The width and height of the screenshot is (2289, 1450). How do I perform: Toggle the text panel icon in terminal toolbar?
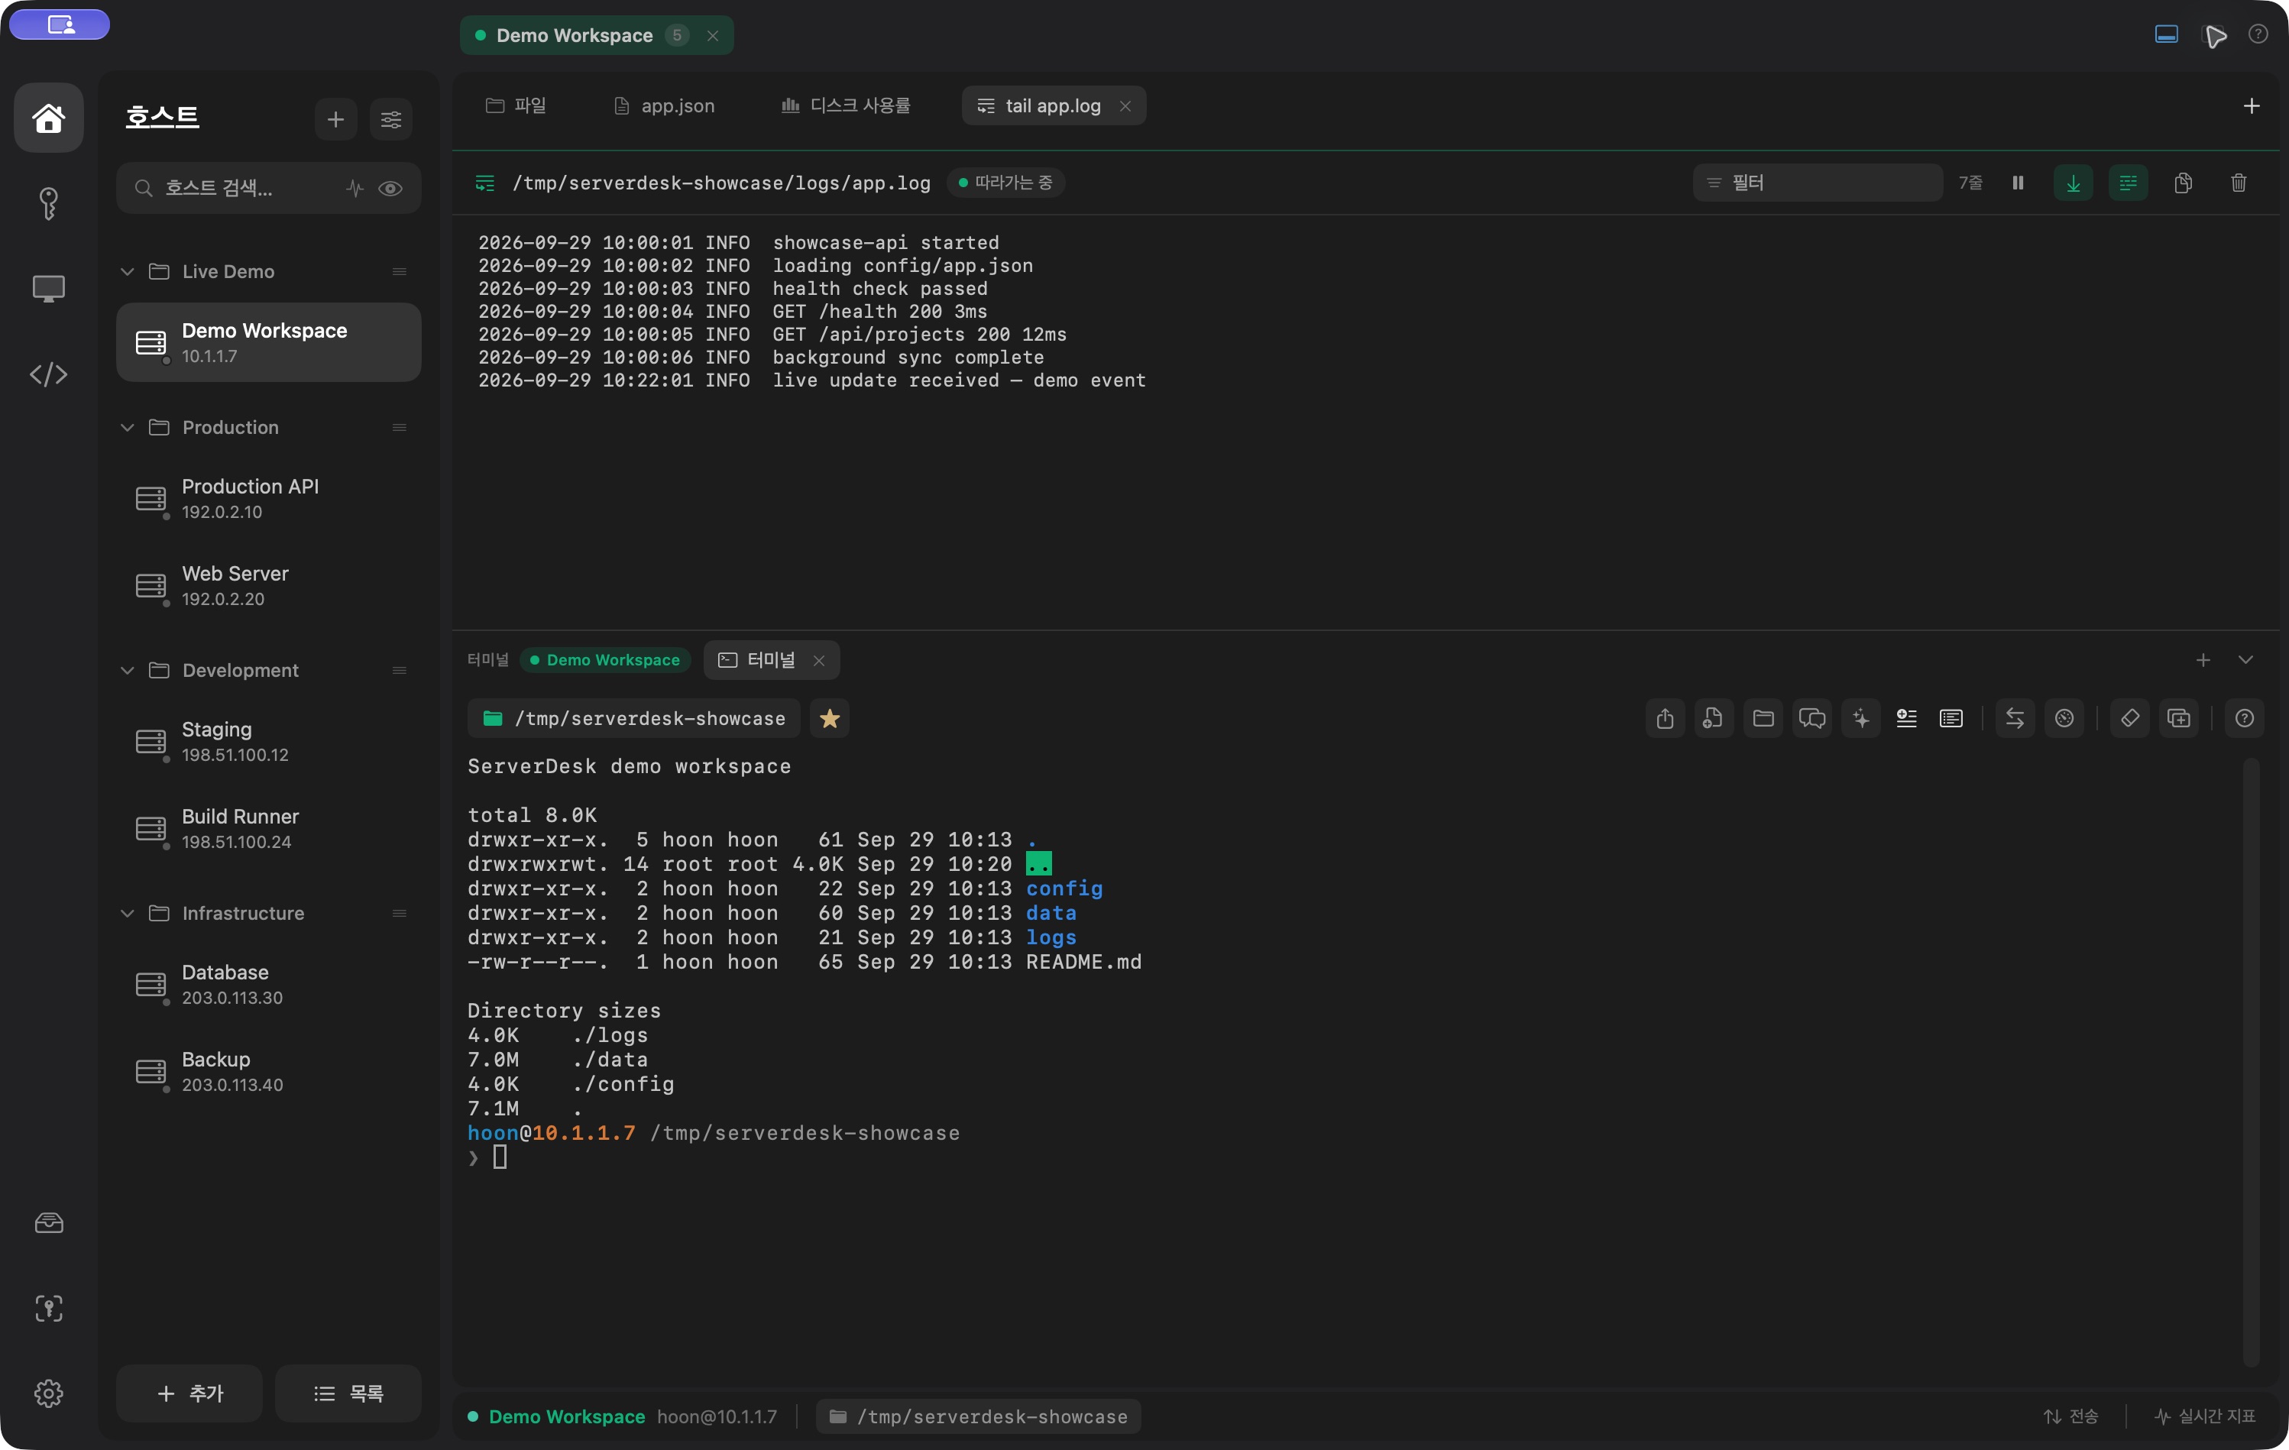tap(1951, 719)
